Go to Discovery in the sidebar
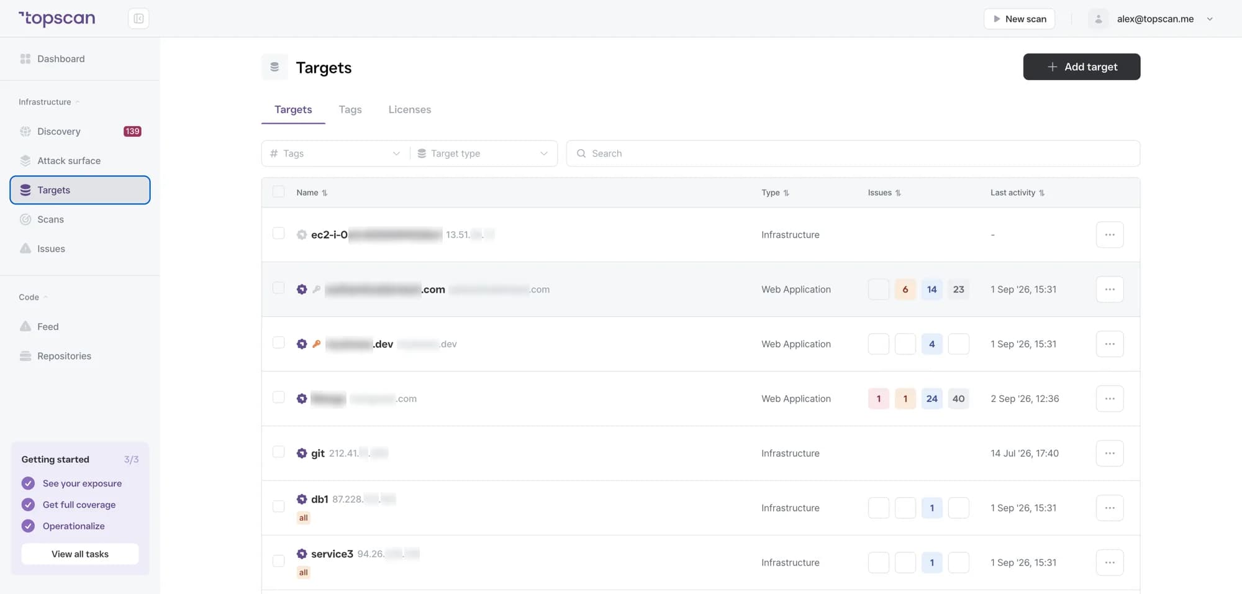This screenshot has width=1242, height=594. pyautogui.click(x=80, y=131)
